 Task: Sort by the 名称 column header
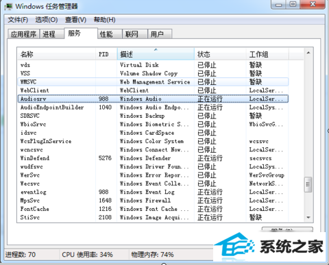pyautogui.click(x=56, y=54)
